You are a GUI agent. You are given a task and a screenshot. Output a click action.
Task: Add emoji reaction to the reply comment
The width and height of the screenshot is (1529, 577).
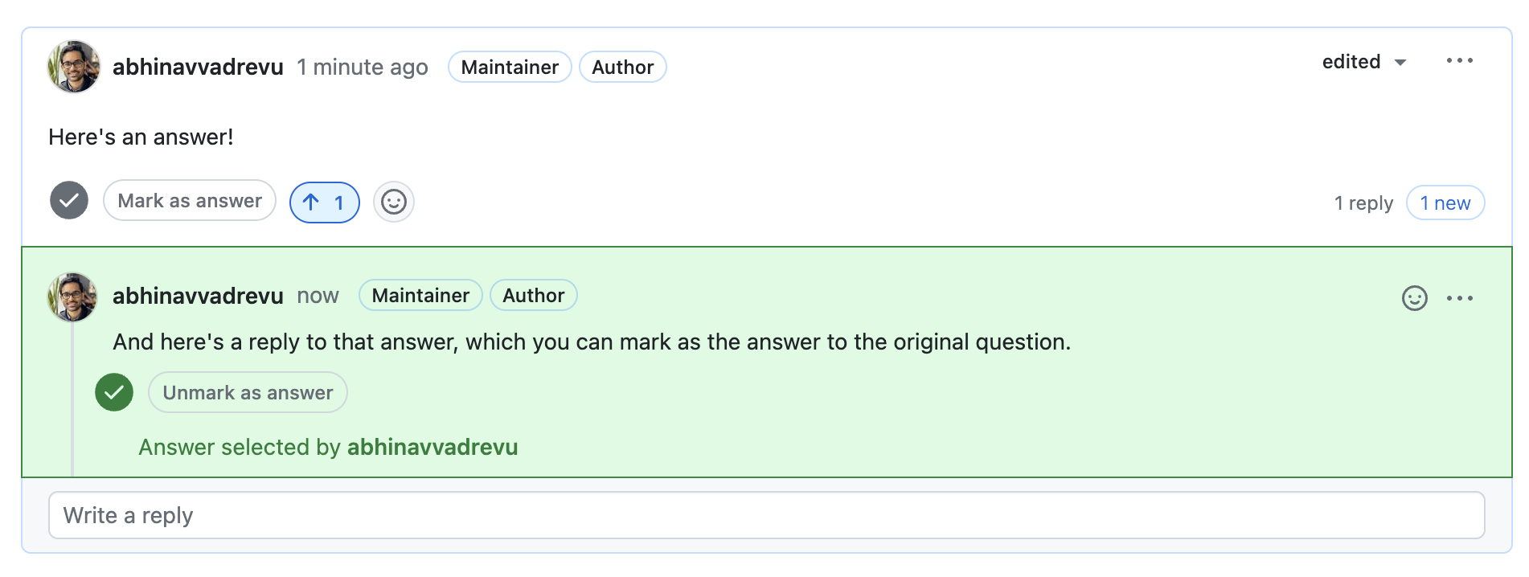click(x=1414, y=298)
